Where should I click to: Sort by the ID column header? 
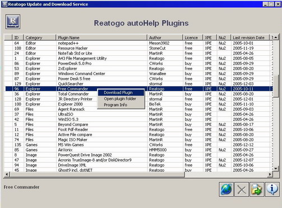pos(18,37)
